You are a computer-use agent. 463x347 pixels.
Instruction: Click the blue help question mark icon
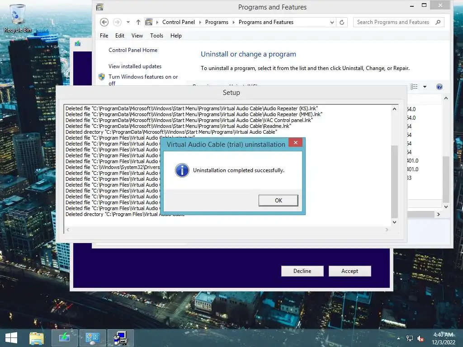(439, 86)
